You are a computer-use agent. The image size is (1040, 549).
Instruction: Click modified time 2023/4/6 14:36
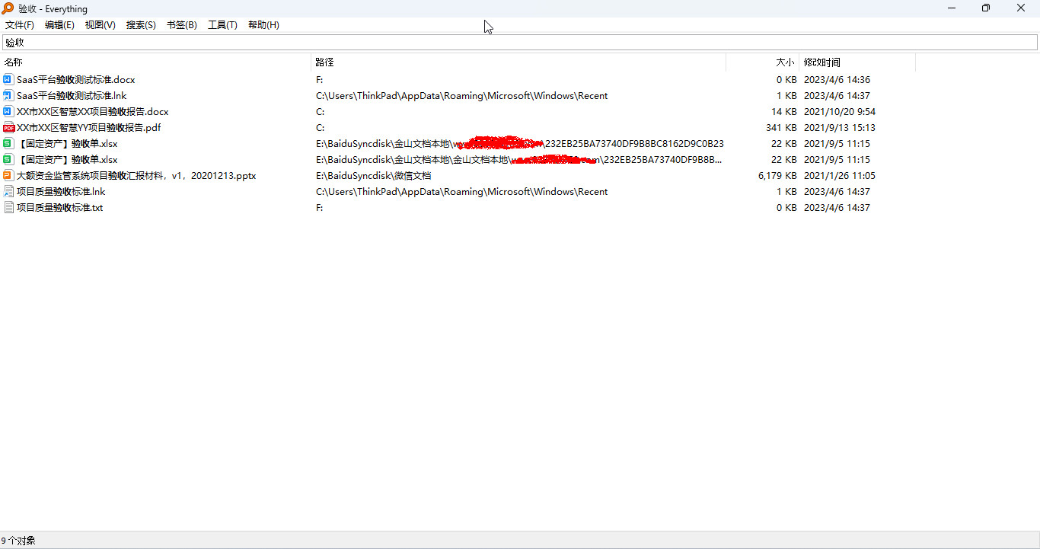coord(837,80)
